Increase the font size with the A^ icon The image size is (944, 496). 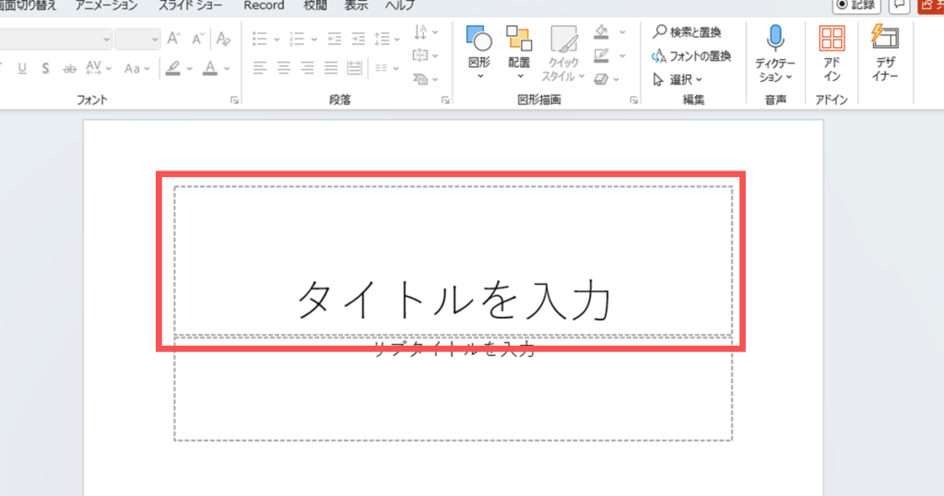pyautogui.click(x=173, y=39)
